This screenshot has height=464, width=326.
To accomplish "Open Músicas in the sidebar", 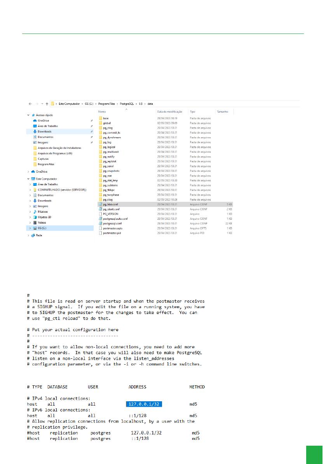I will [x=44, y=212].
